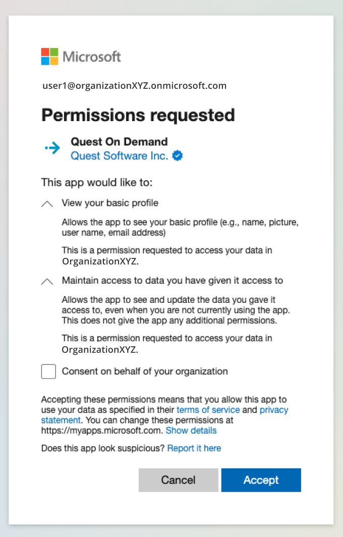Open the privacy statement link
Screen dimensions: 343x537
pyautogui.click(x=274, y=410)
